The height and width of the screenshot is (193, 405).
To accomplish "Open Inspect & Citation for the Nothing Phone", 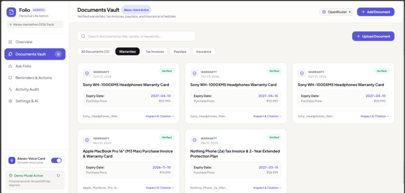I will (x=267, y=188).
